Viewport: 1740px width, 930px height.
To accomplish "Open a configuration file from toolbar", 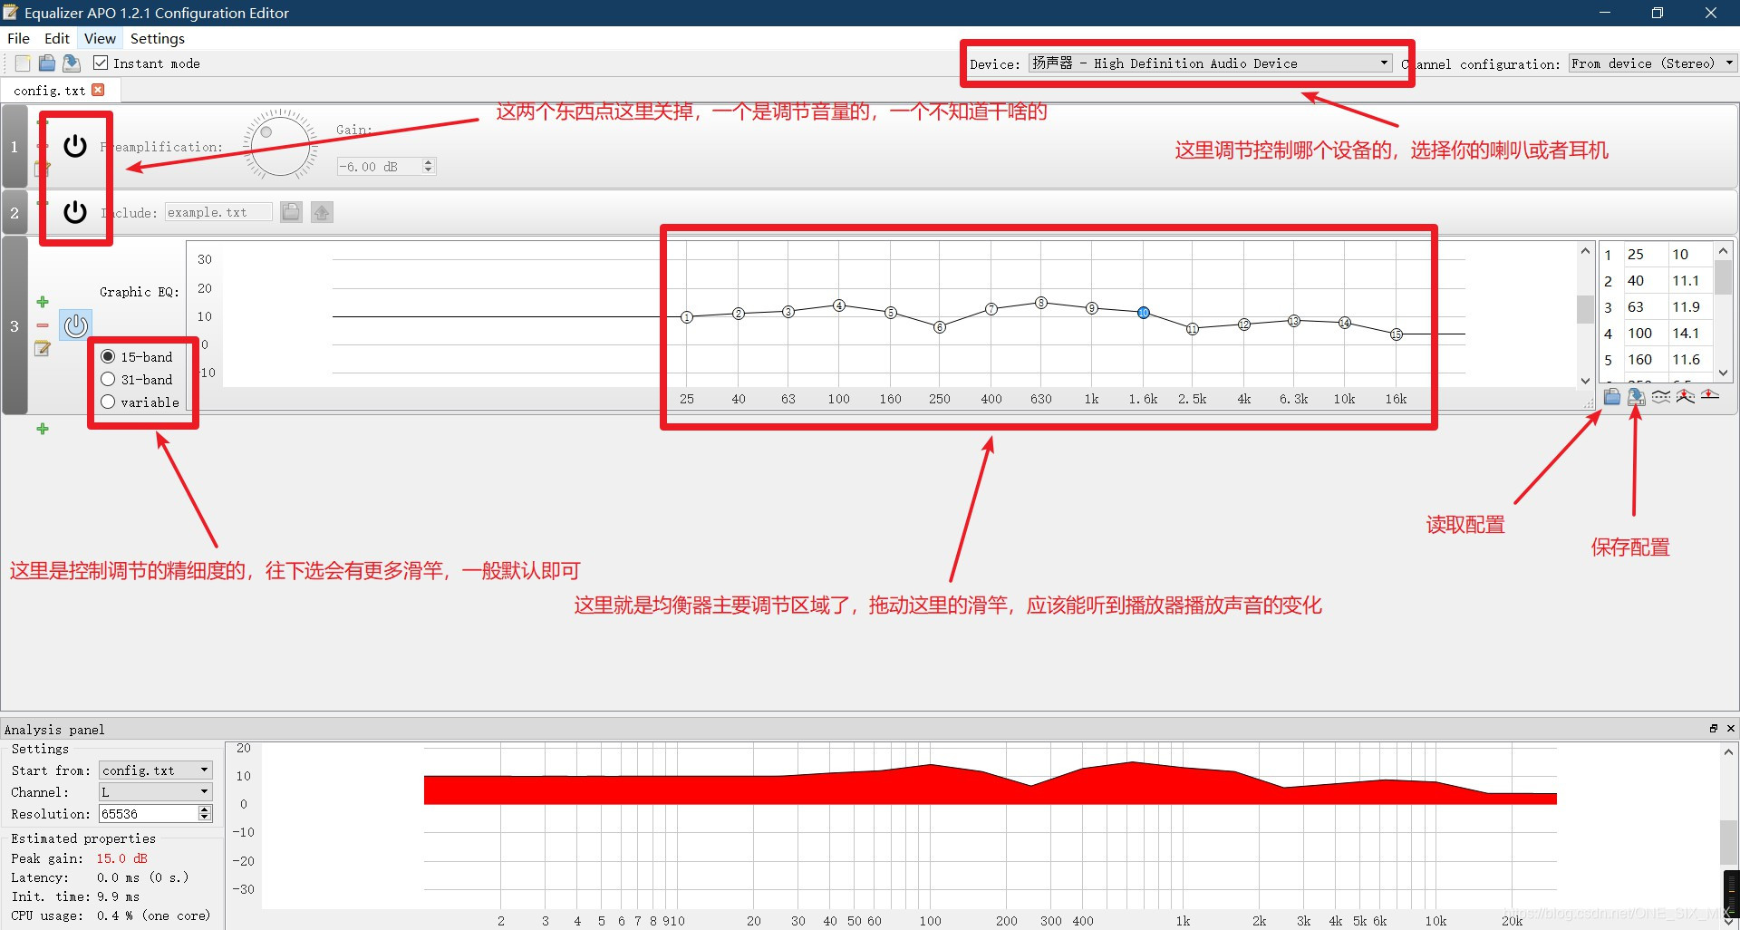I will tap(47, 63).
